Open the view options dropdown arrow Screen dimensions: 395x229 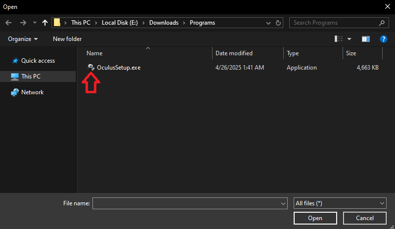[x=349, y=39]
